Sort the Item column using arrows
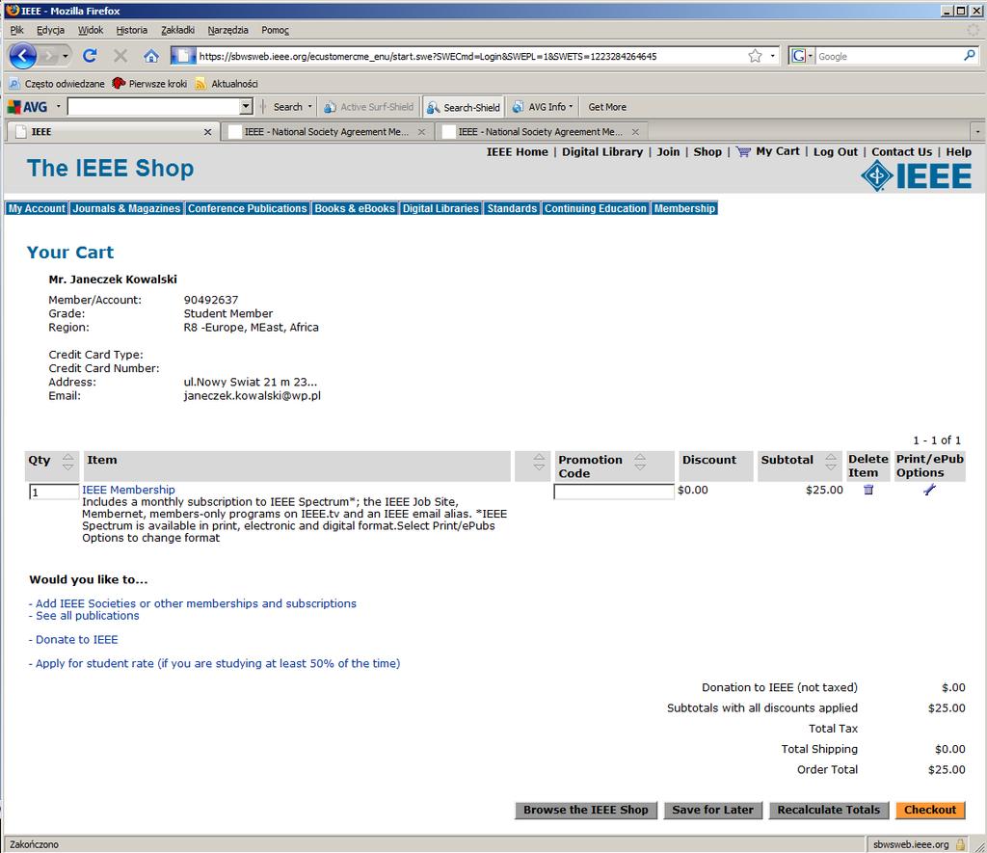The width and height of the screenshot is (987, 853). click(539, 462)
